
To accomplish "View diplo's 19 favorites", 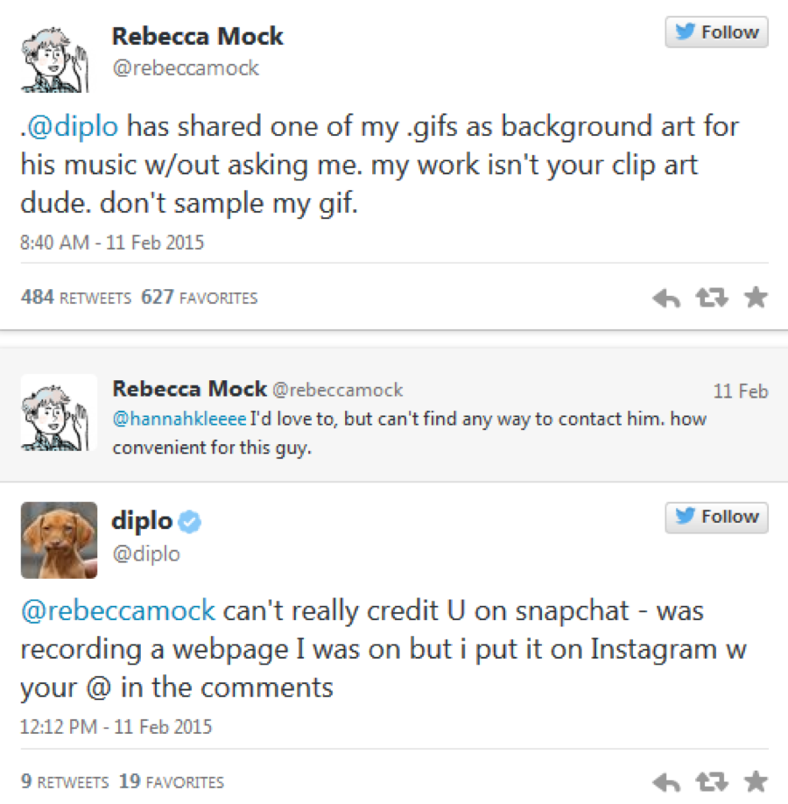I will pyautogui.click(x=172, y=781).
